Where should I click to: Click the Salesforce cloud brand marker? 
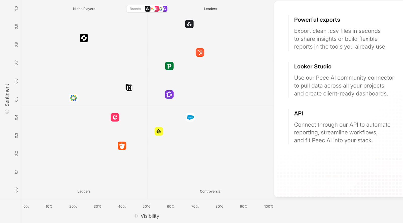[190, 117]
